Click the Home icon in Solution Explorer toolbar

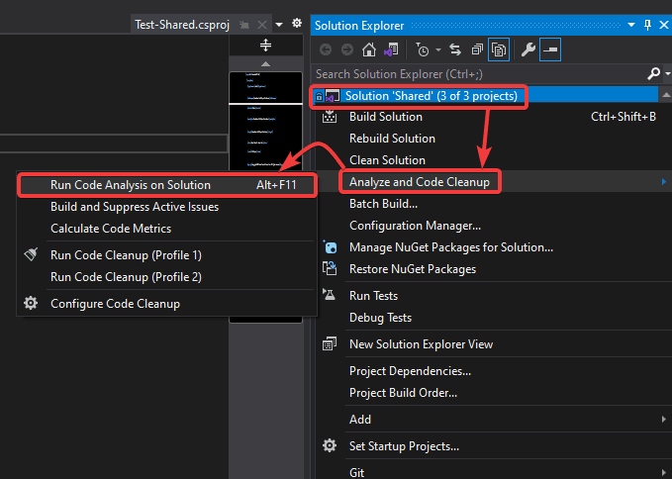368,50
